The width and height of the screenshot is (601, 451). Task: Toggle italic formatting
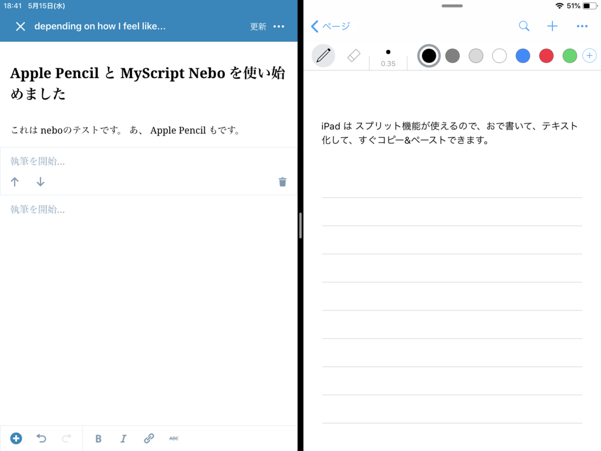pos(123,439)
